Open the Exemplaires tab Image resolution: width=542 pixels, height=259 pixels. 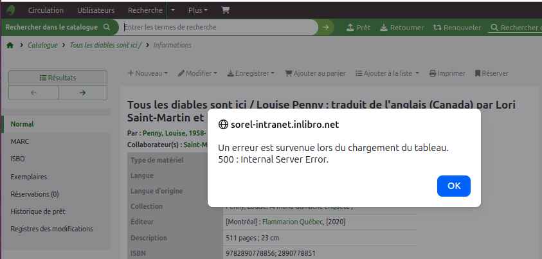coord(57,177)
